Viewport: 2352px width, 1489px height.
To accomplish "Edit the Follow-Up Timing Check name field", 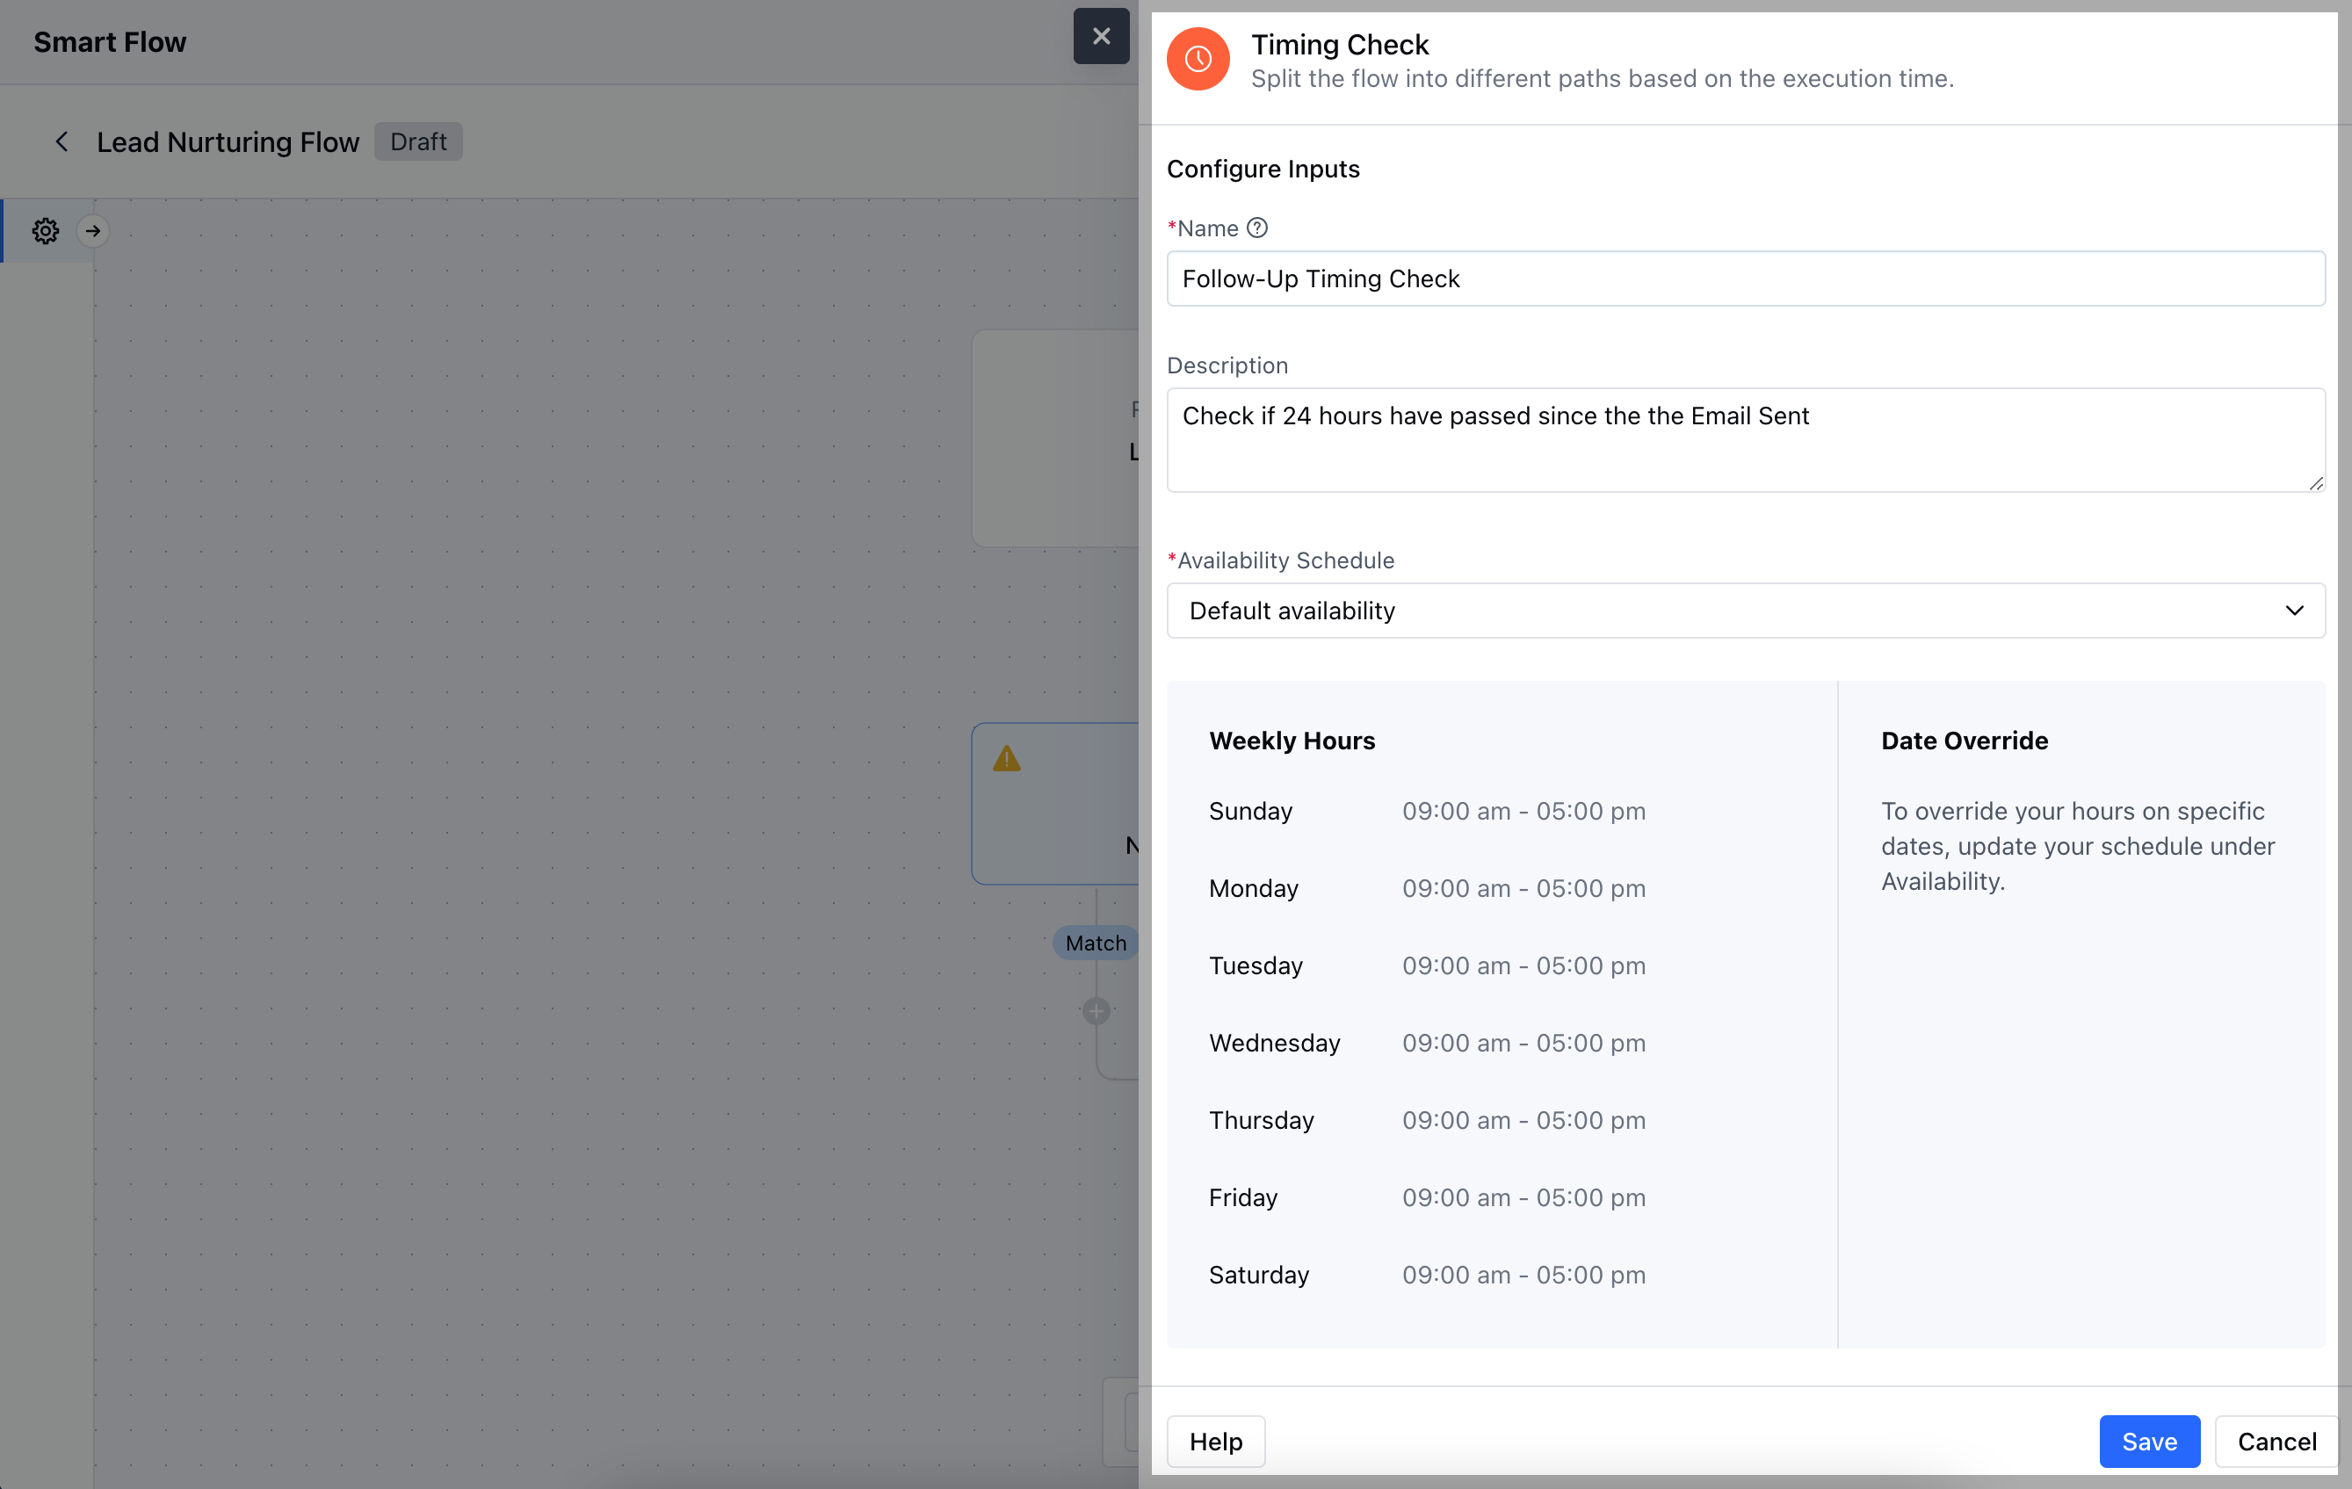I will [1745, 279].
